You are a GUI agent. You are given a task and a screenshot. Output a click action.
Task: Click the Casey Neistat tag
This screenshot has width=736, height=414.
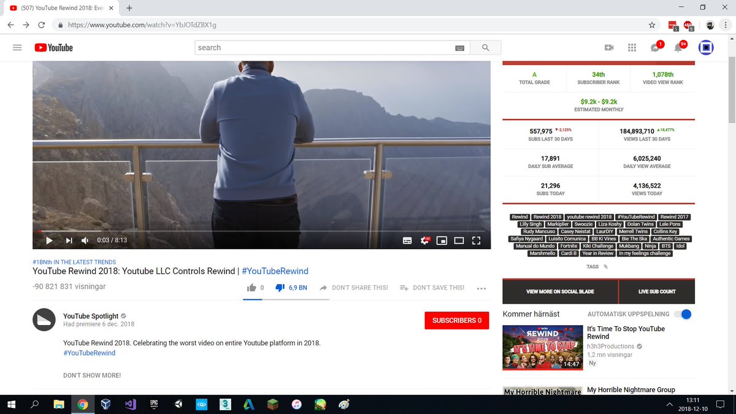(575, 232)
